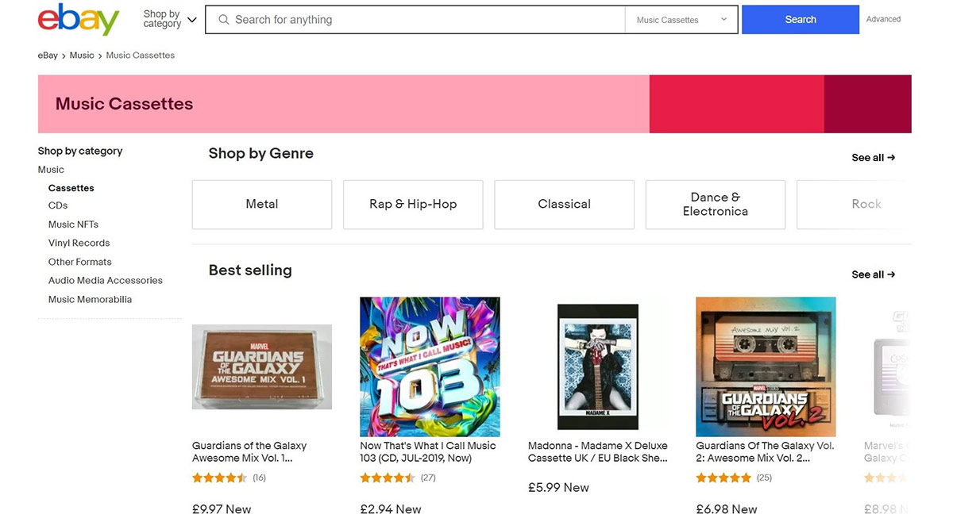Click the blue Search button
The image size is (953, 518).
800,20
